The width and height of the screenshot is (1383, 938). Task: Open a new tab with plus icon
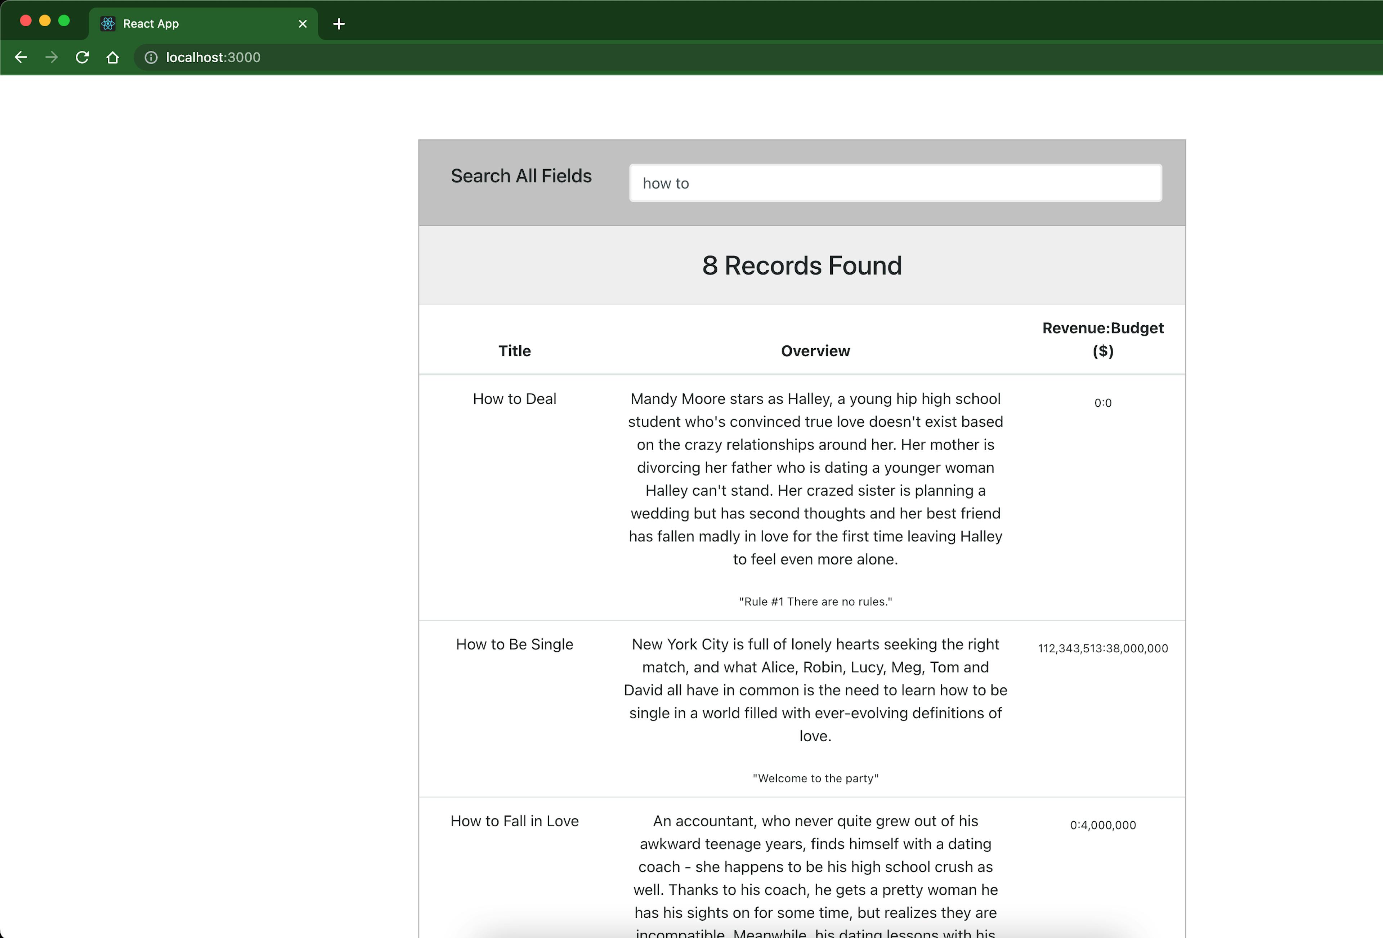(339, 24)
